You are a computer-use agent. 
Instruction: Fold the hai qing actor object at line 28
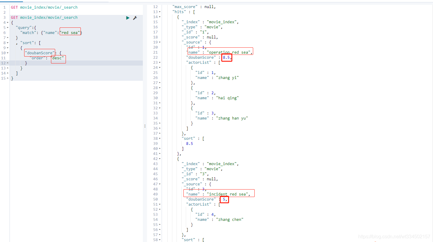coord(160,88)
